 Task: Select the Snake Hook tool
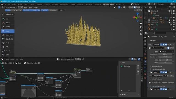8,35
